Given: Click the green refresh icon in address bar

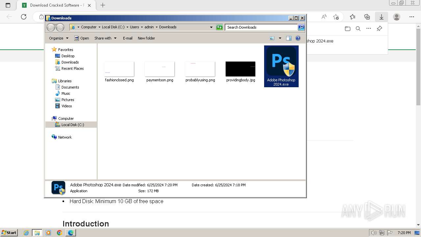Looking at the screenshot, I should coord(219,27).
